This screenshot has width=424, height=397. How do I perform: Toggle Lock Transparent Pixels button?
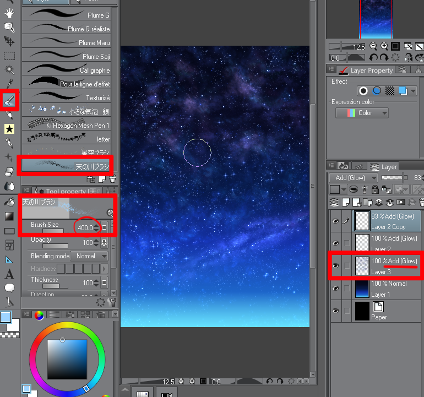click(x=386, y=189)
